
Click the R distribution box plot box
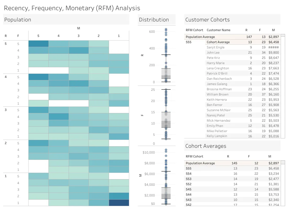(166, 74)
